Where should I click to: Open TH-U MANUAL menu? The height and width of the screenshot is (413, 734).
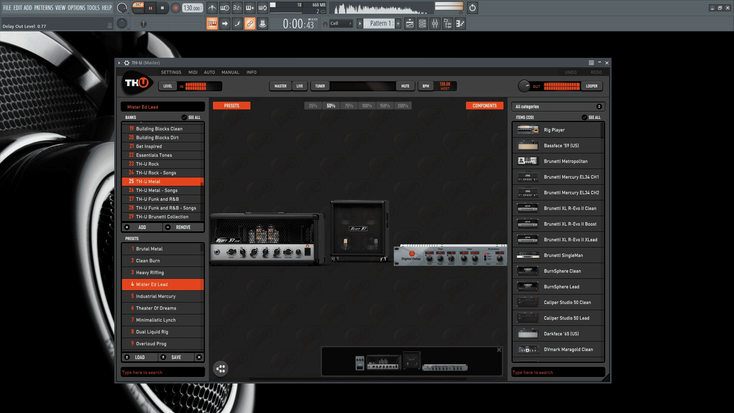tap(230, 72)
